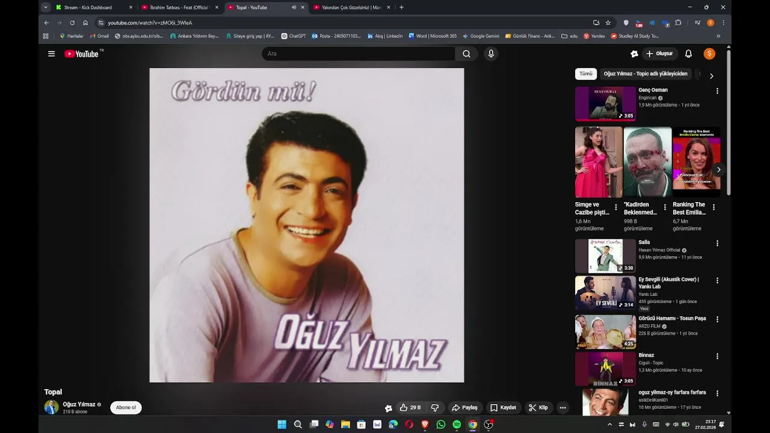This screenshot has height=433, width=770.
Task: Open Spotify from the taskbar
Action: [457, 425]
